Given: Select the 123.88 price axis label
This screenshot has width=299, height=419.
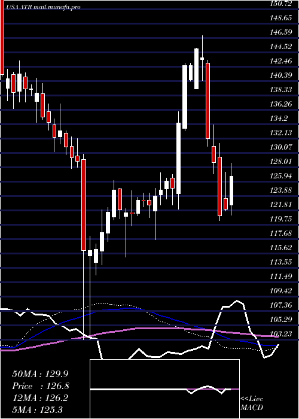Looking at the screenshot, I should (x=281, y=190).
